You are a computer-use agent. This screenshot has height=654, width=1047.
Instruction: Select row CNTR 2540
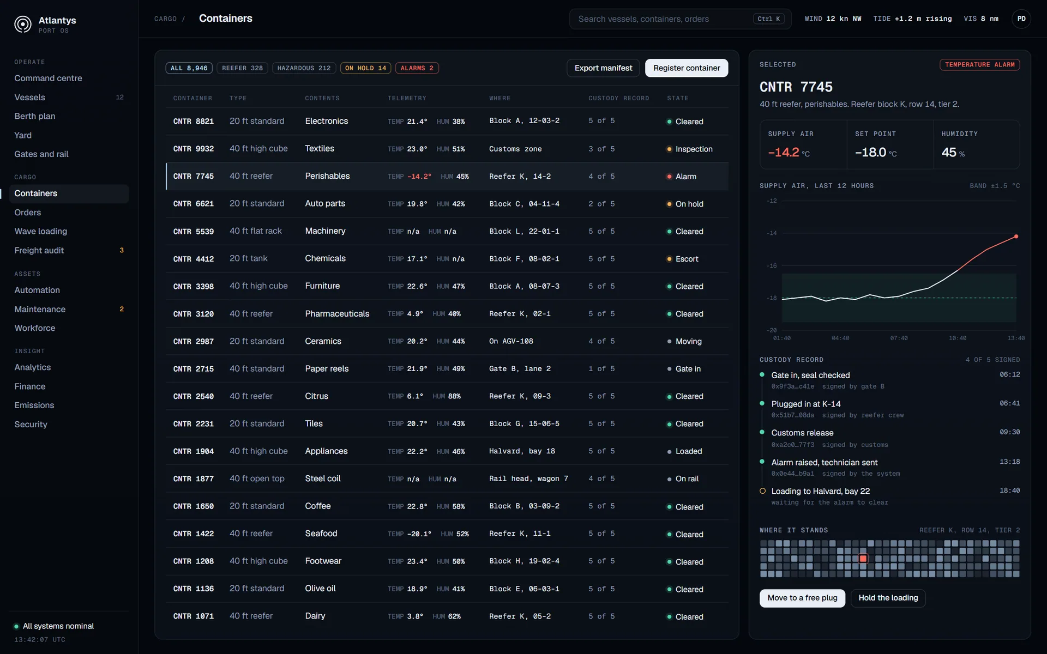click(x=447, y=396)
